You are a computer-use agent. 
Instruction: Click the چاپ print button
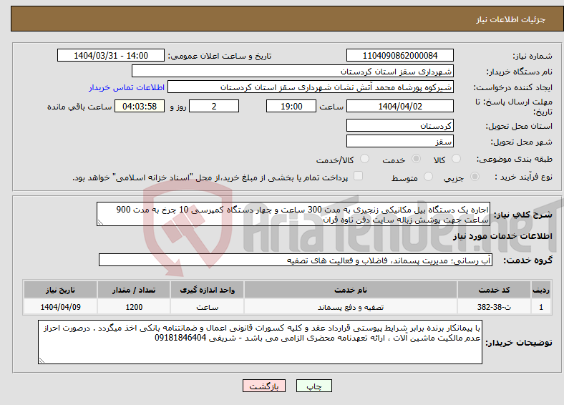coord(313,386)
